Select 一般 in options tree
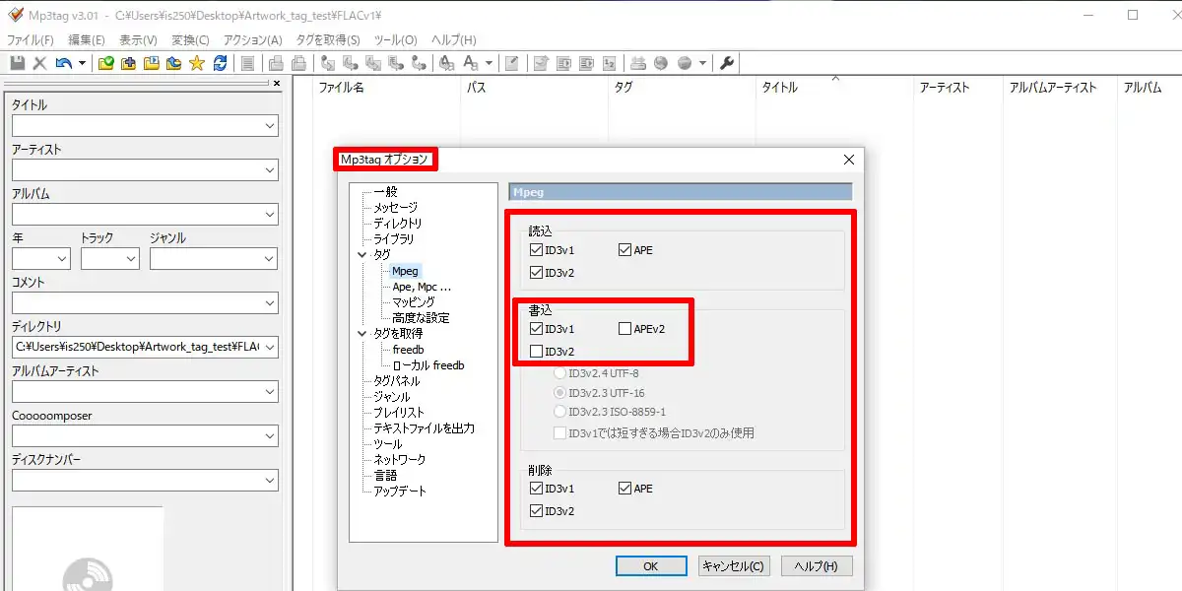Screen dimensions: 1182x591 (x=385, y=192)
